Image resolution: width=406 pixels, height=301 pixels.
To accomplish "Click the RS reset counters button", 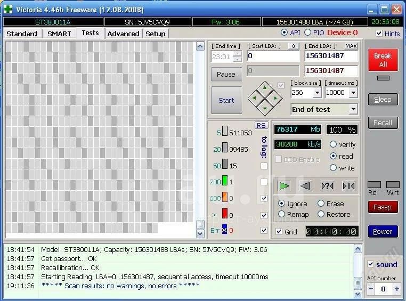I will 261,125.
